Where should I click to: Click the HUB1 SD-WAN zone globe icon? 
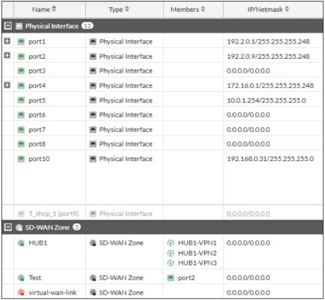(21, 243)
